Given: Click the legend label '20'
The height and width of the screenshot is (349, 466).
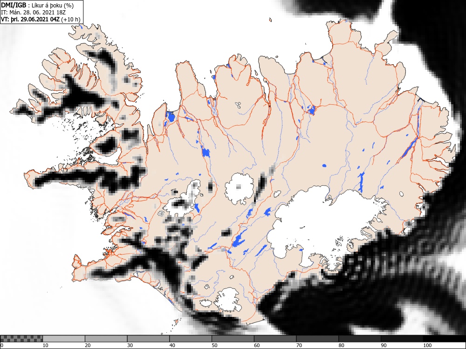Looking at the screenshot, I should point(88,345).
